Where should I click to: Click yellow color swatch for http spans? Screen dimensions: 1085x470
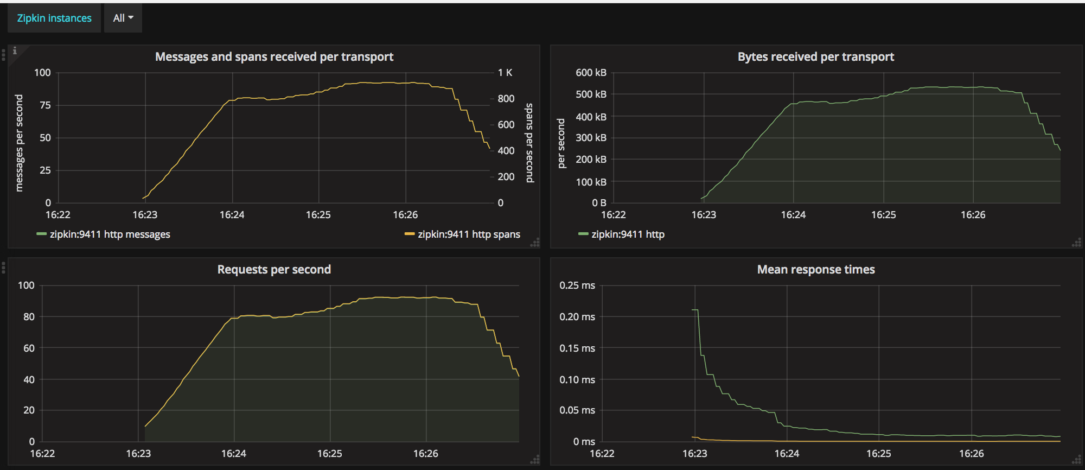(410, 234)
